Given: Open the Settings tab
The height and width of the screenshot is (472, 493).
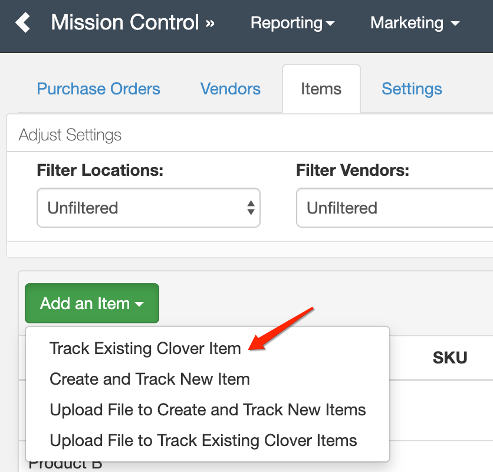Looking at the screenshot, I should pyautogui.click(x=412, y=88).
